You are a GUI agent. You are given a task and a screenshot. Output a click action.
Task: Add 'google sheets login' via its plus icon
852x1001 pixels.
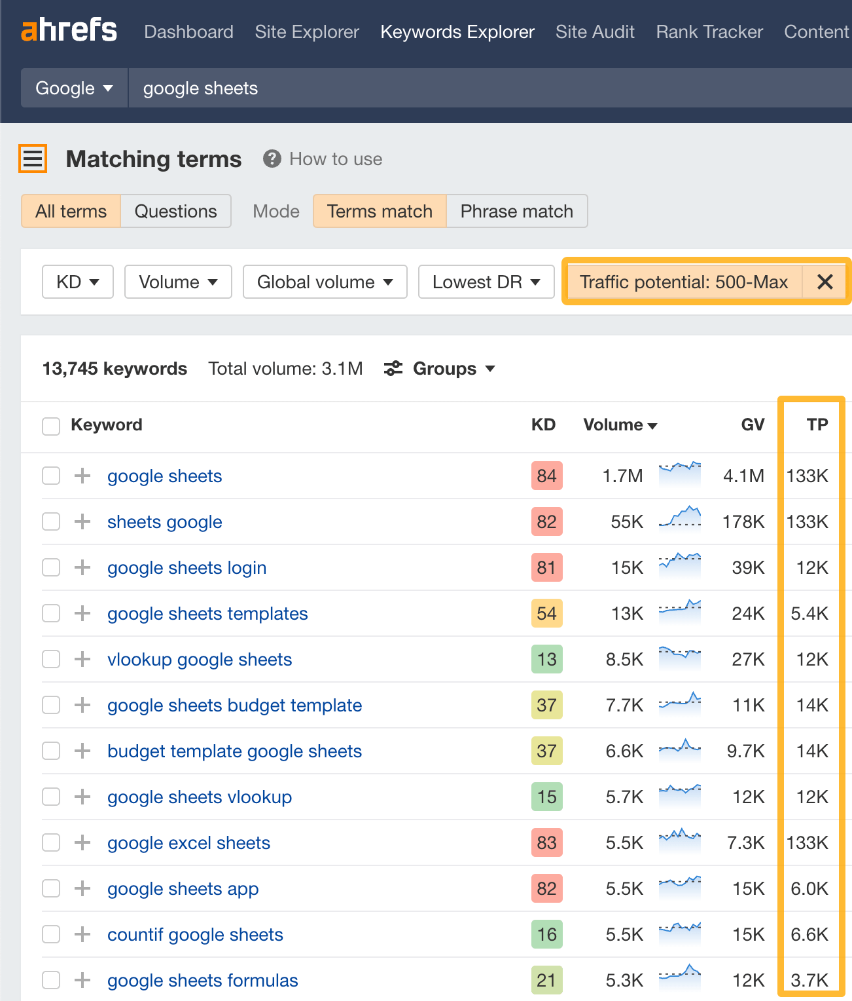(x=82, y=567)
